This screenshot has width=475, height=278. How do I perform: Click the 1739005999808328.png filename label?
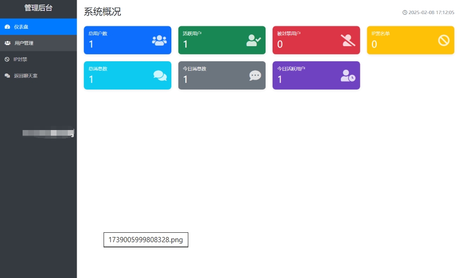click(146, 240)
